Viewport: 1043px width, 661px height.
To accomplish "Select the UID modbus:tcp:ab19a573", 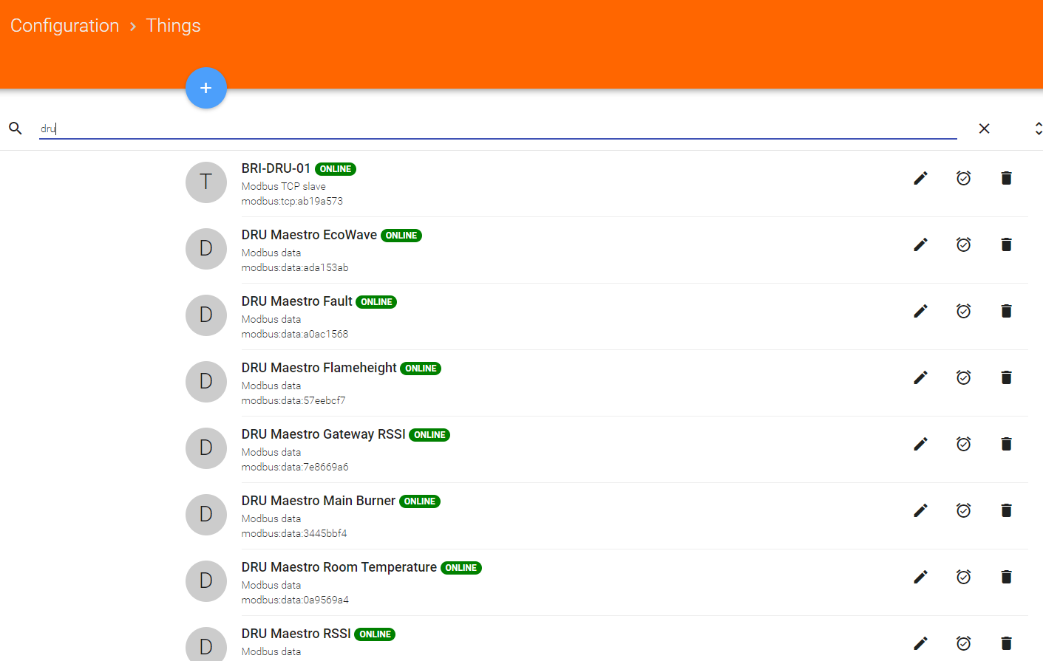I will 292,201.
